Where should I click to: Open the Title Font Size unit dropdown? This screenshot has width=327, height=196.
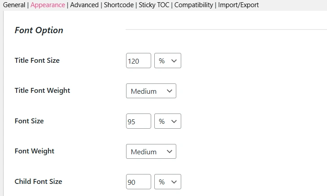168,61
